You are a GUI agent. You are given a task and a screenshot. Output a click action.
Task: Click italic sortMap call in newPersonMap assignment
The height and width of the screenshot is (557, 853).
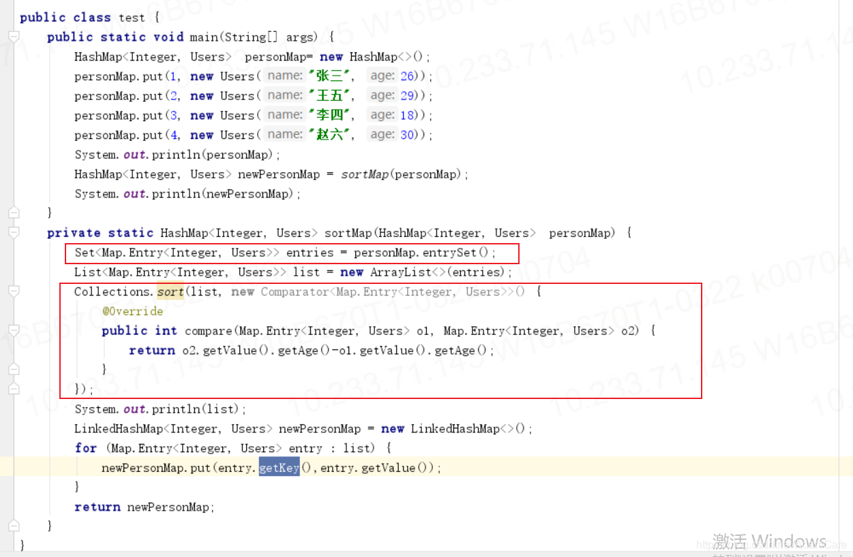(x=365, y=174)
